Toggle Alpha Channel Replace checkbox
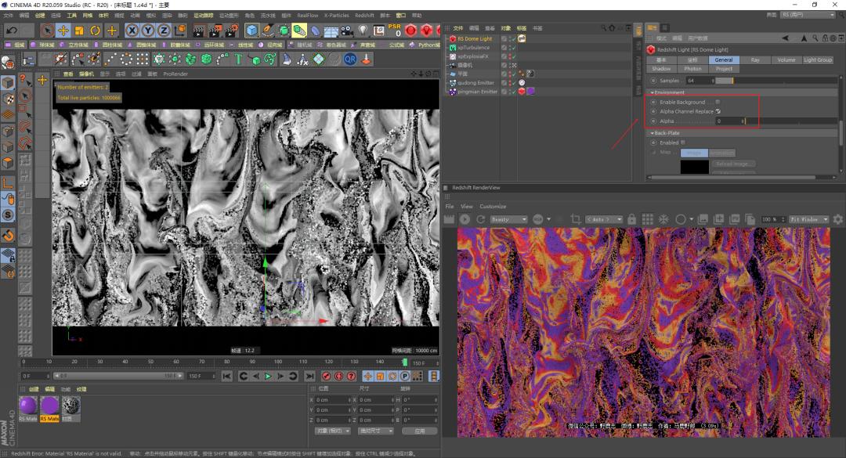The image size is (846, 458). pyautogui.click(x=718, y=111)
